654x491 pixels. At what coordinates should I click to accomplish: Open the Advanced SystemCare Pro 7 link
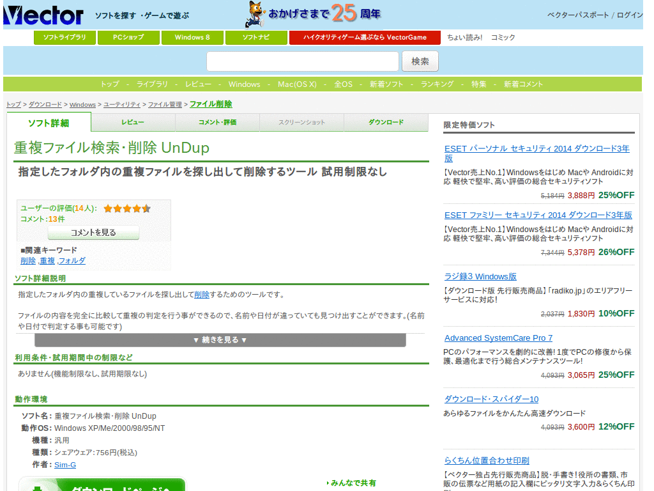click(498, 338)
